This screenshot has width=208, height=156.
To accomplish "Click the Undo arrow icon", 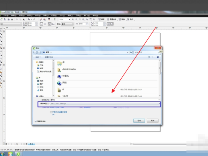I will tap(28, 19).
